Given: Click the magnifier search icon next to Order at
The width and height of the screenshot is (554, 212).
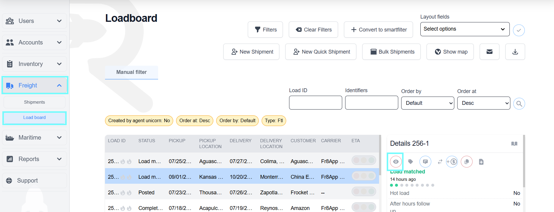Looking at the screenshot, I should (x=519, y=104).
